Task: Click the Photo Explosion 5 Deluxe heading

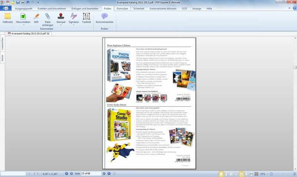Action: pos(118,45)
